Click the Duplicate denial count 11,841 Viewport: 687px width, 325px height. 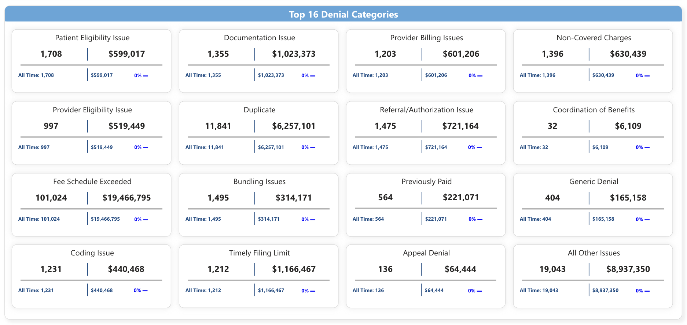[x=218, y=126]
